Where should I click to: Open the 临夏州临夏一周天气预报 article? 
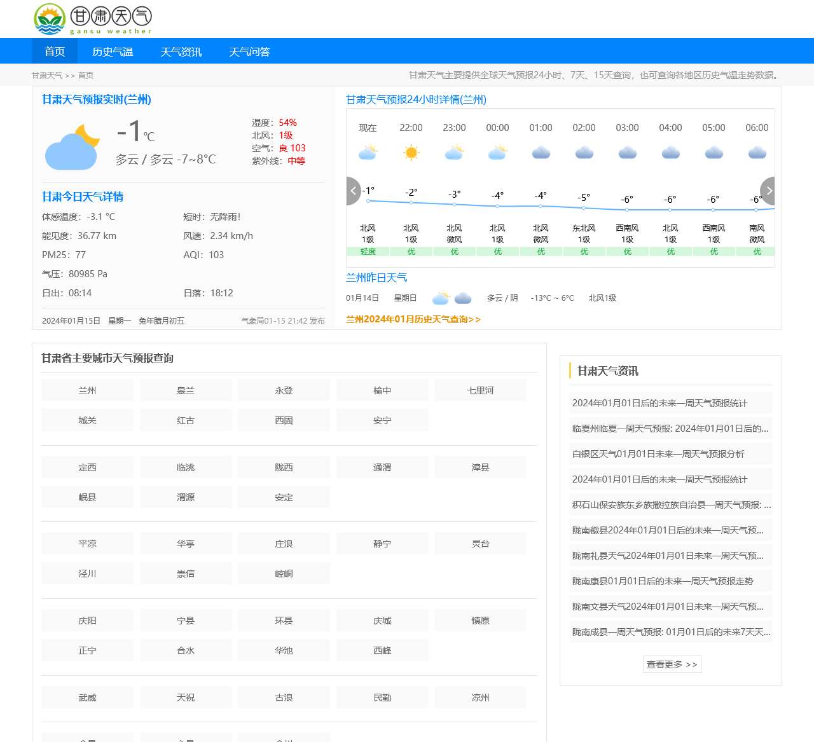670,428
